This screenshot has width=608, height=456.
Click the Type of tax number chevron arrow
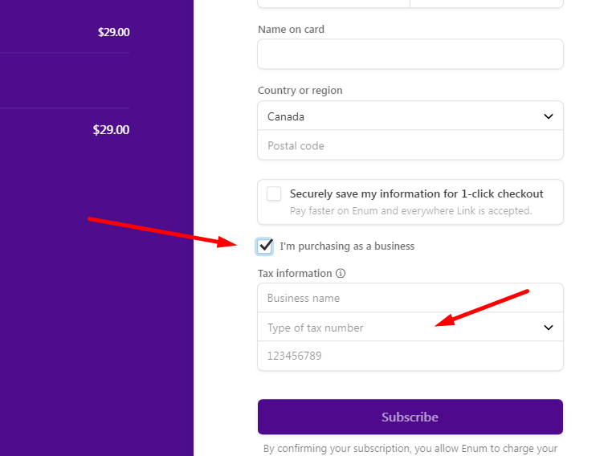click(x=549, y=328)
